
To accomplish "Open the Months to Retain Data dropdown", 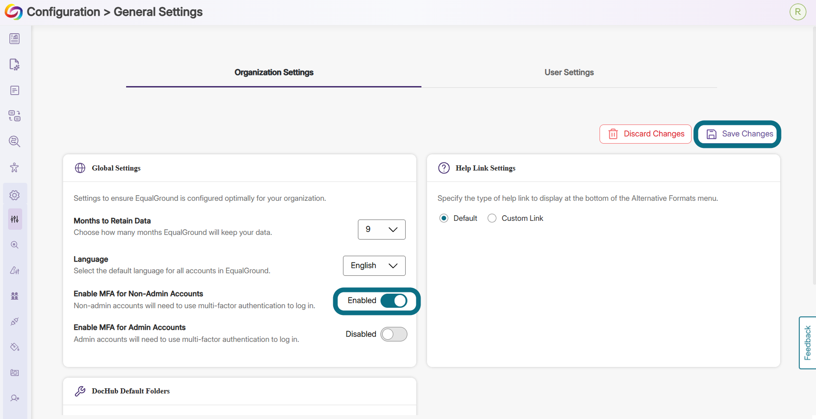I will click(381, 229).
